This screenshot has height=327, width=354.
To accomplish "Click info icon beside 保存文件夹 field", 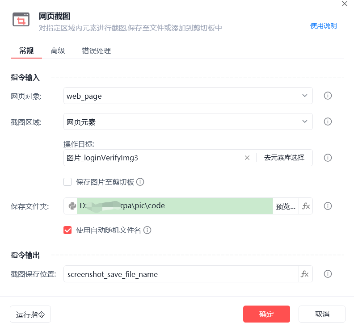I will 328,206.
